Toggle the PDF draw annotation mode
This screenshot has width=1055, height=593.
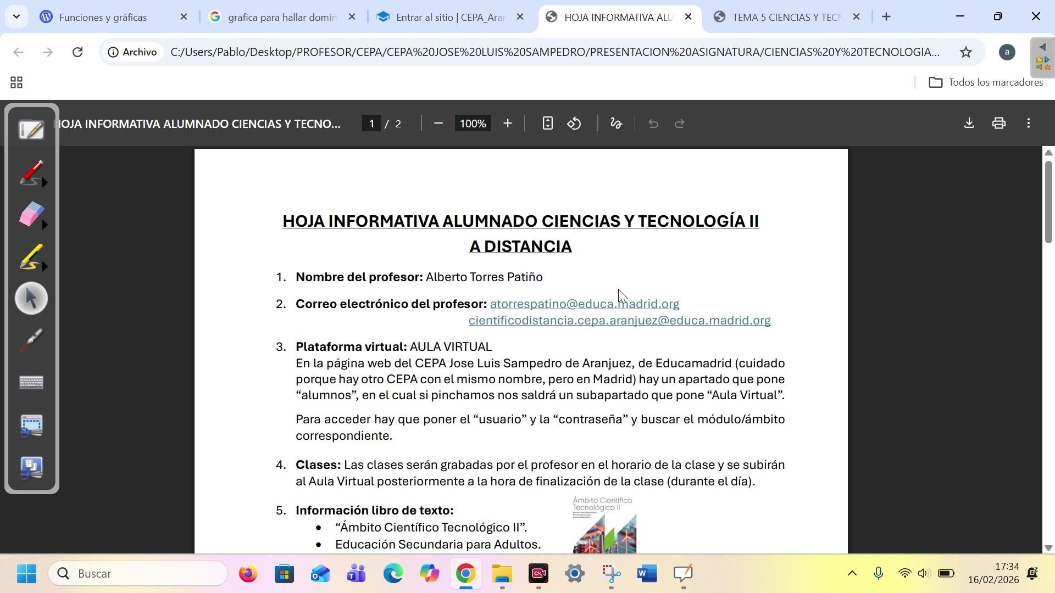(616, 124)
